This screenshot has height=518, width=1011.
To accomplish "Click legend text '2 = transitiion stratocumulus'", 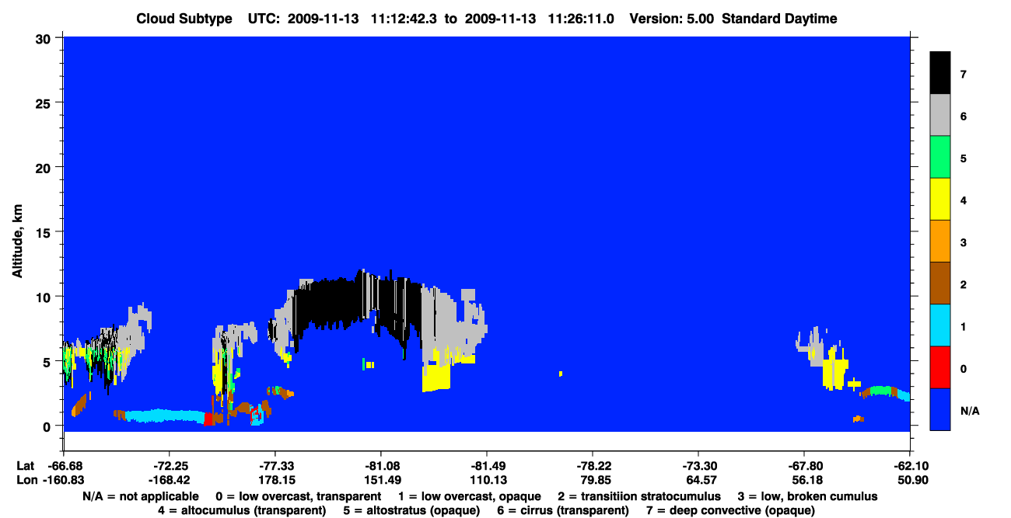I will [x=639, y=496].
